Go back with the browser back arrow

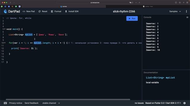point(11,3)
